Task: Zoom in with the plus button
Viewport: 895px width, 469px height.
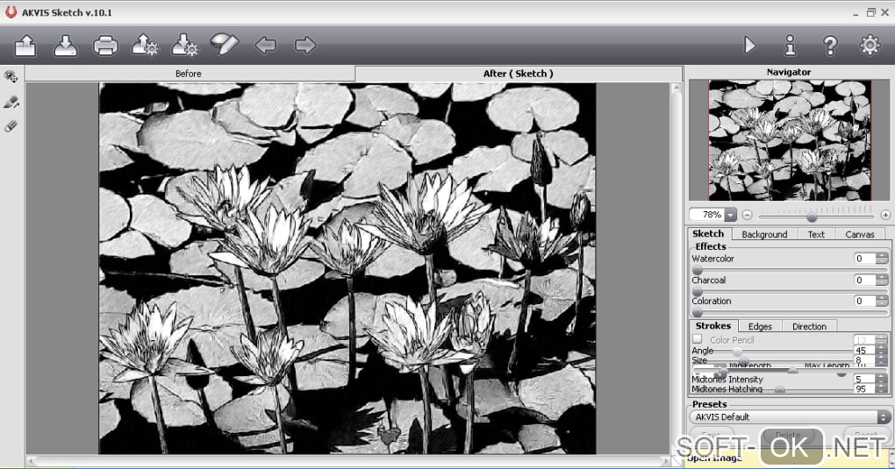Action: tap(885, 215)
